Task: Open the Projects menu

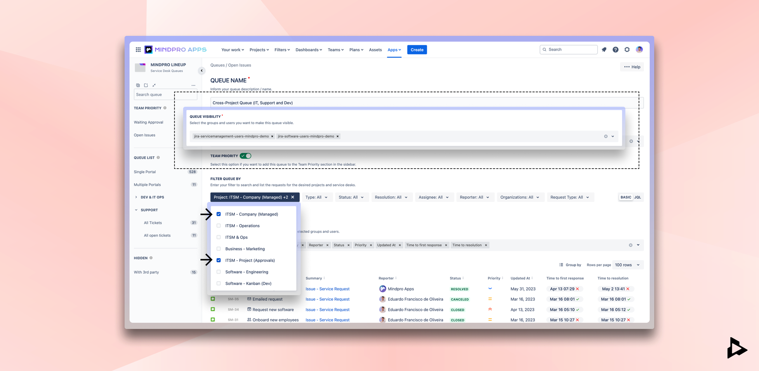Action: [x=259, y=50]
